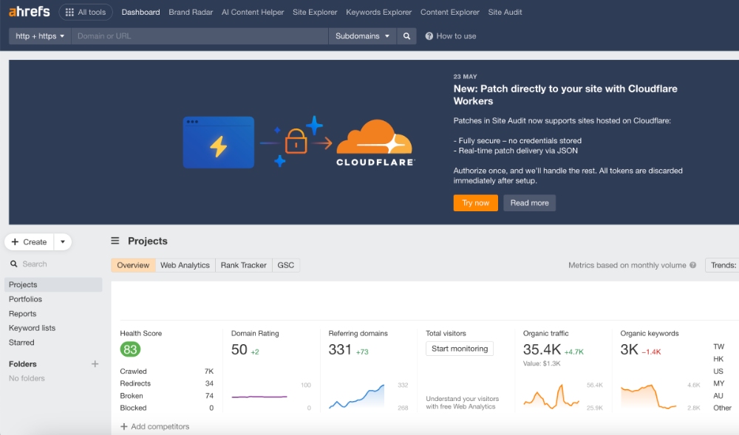Image resolution: width=739 pixels, height=435 pixels.
Task: Open Site Explorer
Action: coord(315,13)
